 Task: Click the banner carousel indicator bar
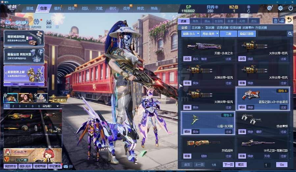[24, 84]
